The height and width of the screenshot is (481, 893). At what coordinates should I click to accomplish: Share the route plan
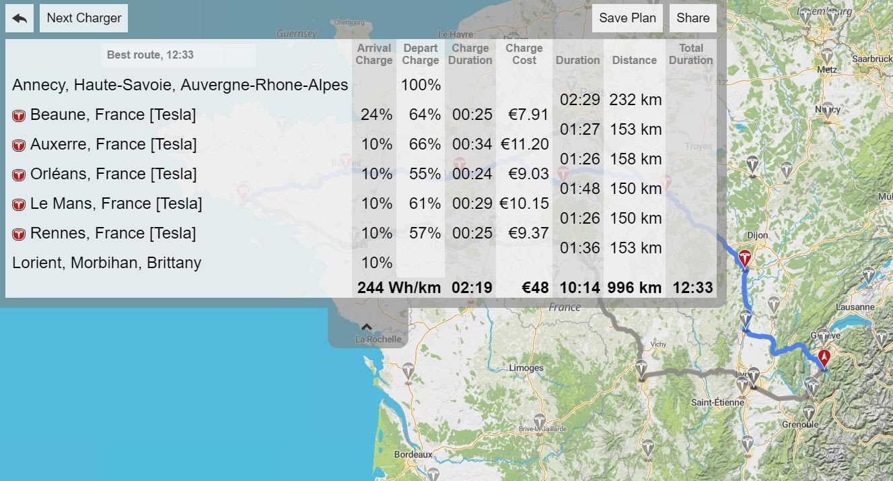pos(693,18)
